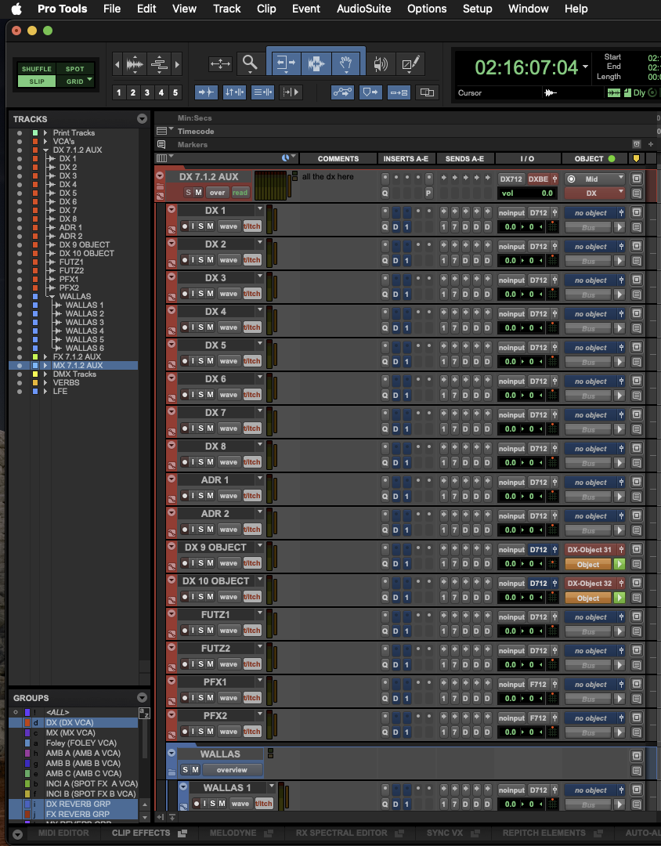Select the Pencil tool

pyautogui.click(x=409, y=64)
